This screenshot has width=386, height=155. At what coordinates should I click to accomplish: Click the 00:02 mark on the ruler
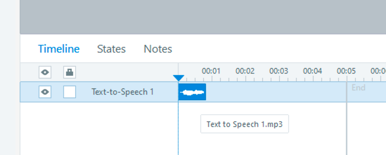245,71
